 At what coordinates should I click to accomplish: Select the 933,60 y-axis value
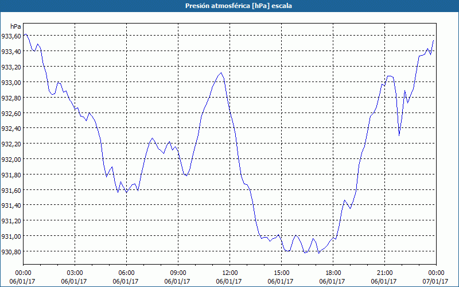click(x=11, y=36)
